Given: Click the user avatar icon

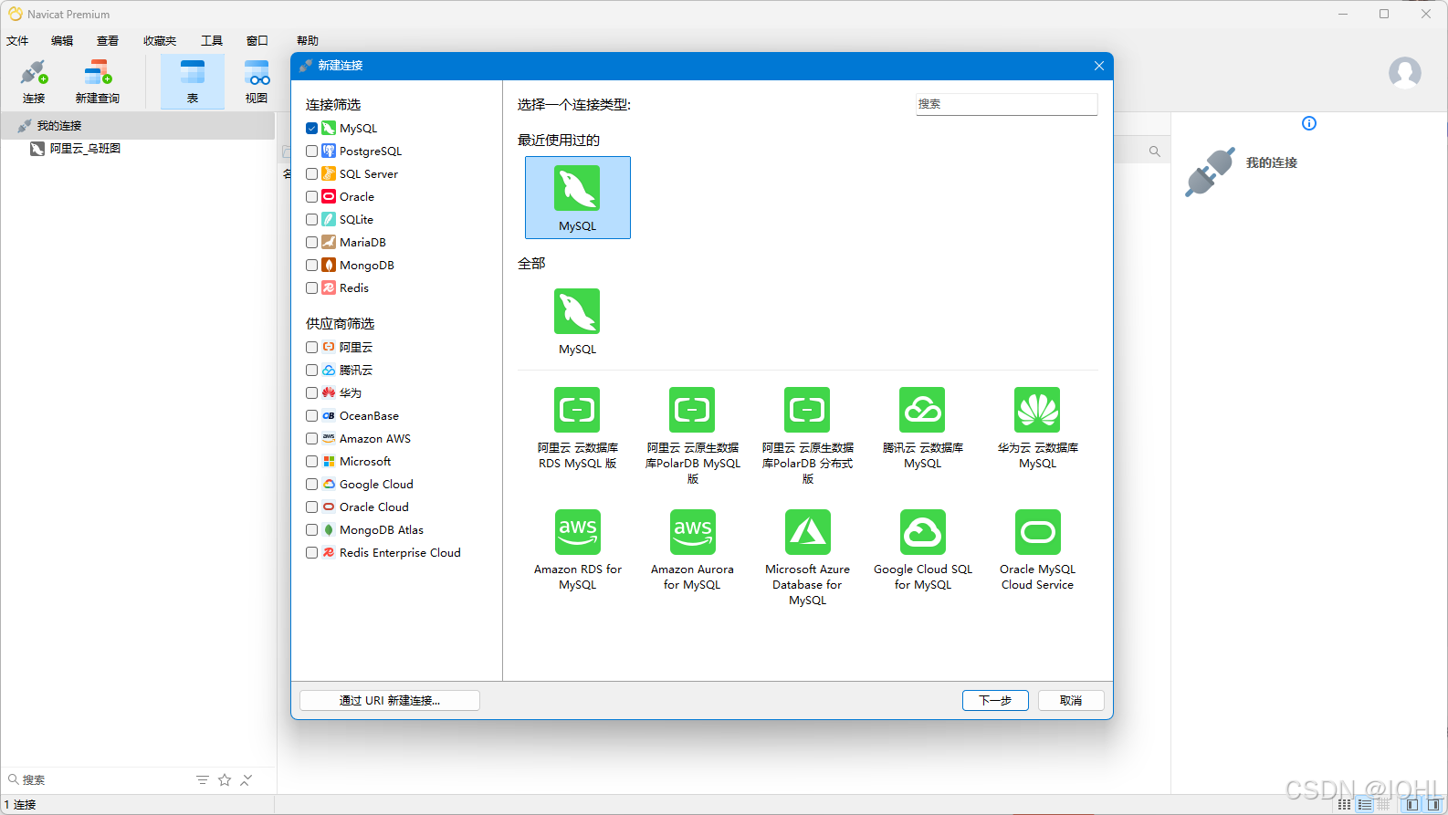Looking at the screenshot, I should [x=1404, y=72].
